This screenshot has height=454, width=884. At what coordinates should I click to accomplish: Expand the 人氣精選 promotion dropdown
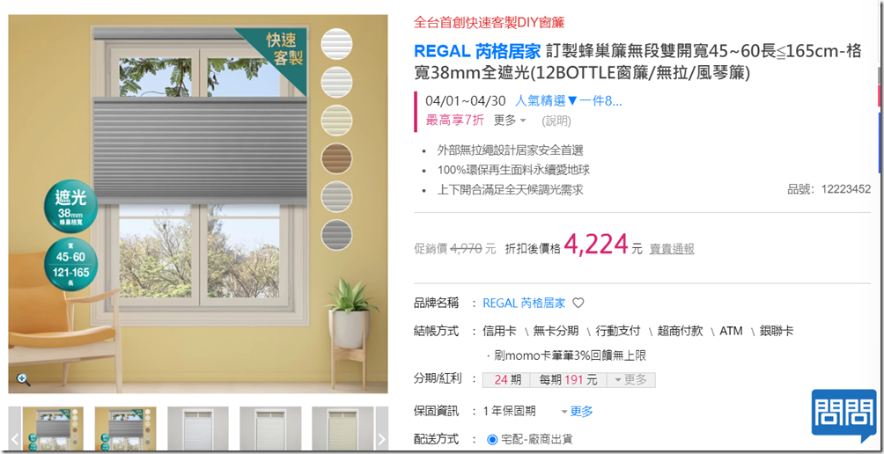click(568, 101)
